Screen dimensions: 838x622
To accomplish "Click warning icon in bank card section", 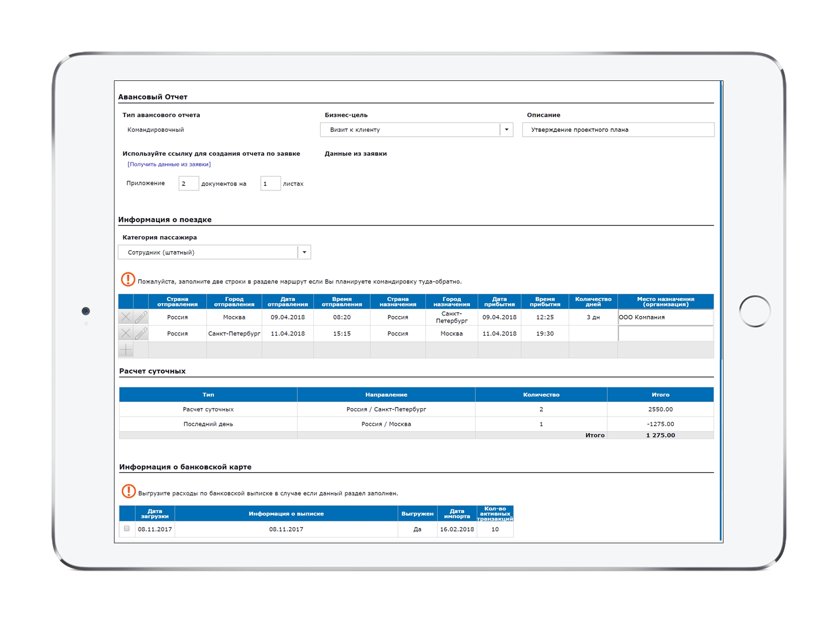I will 128,491.
